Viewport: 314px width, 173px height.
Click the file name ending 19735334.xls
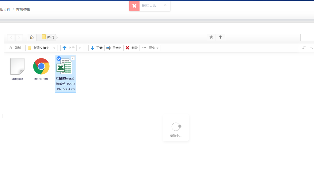tap(66, 84)
